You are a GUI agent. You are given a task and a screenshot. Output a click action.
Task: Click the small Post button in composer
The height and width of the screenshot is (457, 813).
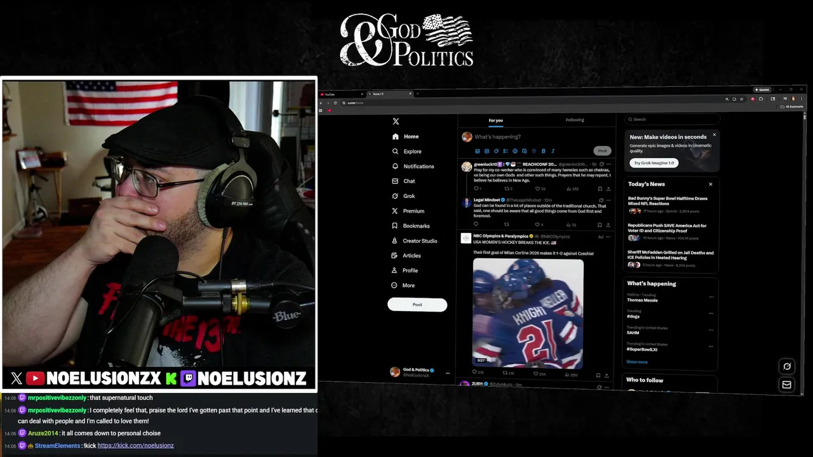[602, 150]
